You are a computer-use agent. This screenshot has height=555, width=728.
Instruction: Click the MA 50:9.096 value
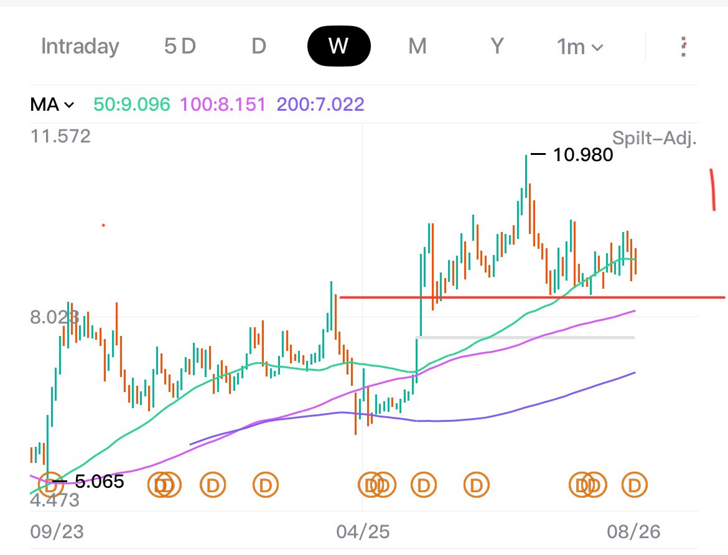pos(132,105)
